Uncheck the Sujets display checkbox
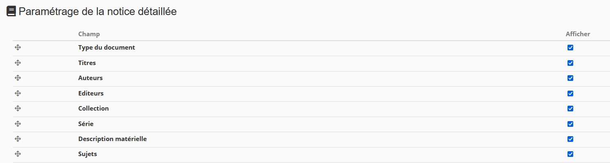This screenshot has height=163, width=610. tap(570, 154)
